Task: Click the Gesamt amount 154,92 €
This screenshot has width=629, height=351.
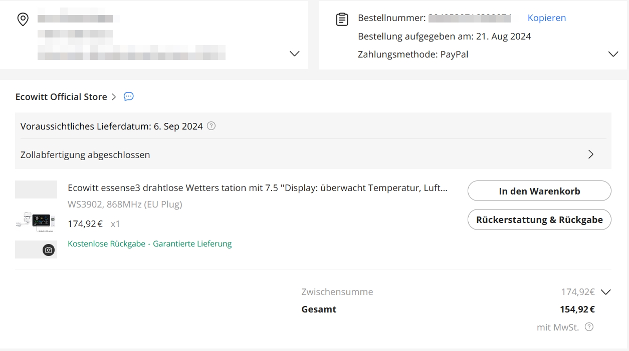Action: tap(577, 309)
